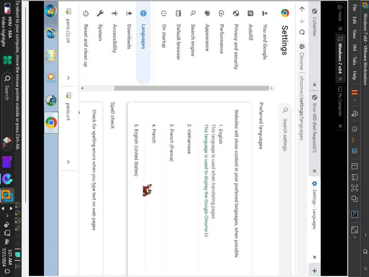Open the Windows 7 Start menu
Screen dimensions: 369x277
tap(51, 10)
